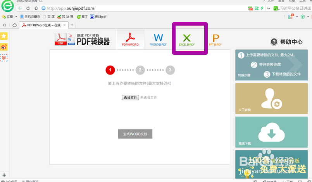This screenshot has height=182, width=312.
Task: Open the 豆丁 bookmark
Action: (x=82, y=17)
